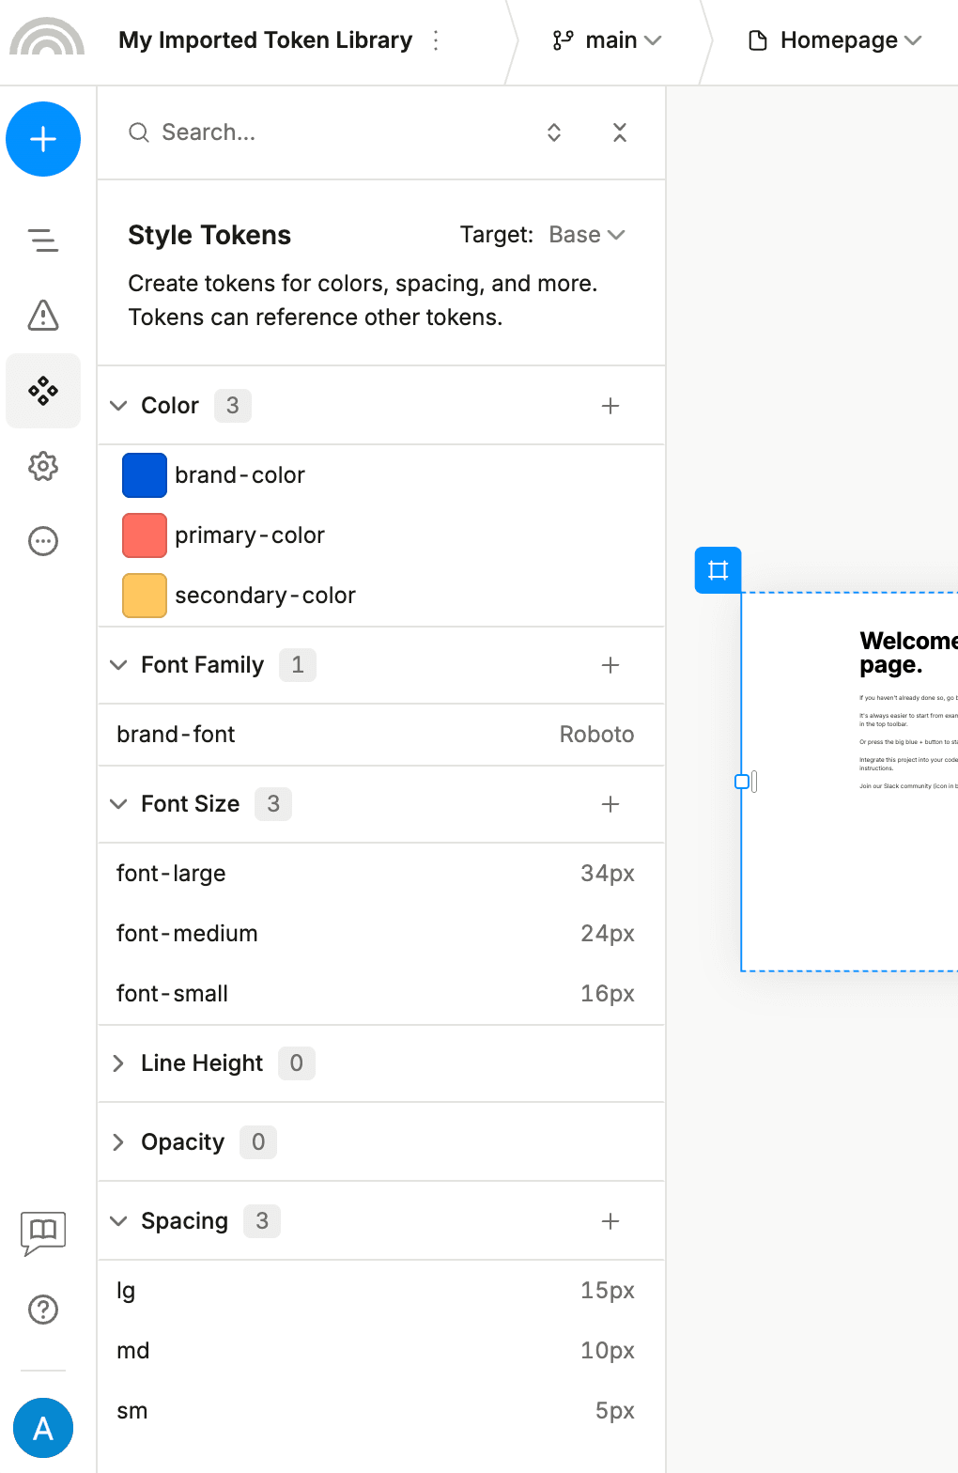Click the more options ellipsis circle icon
This screenshot has height=1473, width=958.
tap(43, 541)
